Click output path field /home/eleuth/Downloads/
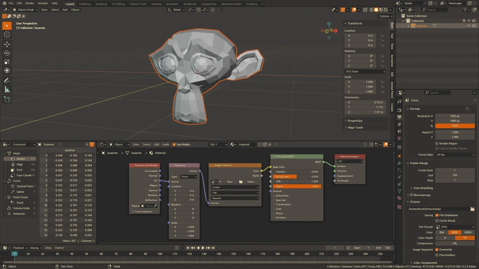Image resolution: width=479 pixels, height=269 pixels. [x=438, y=209]
